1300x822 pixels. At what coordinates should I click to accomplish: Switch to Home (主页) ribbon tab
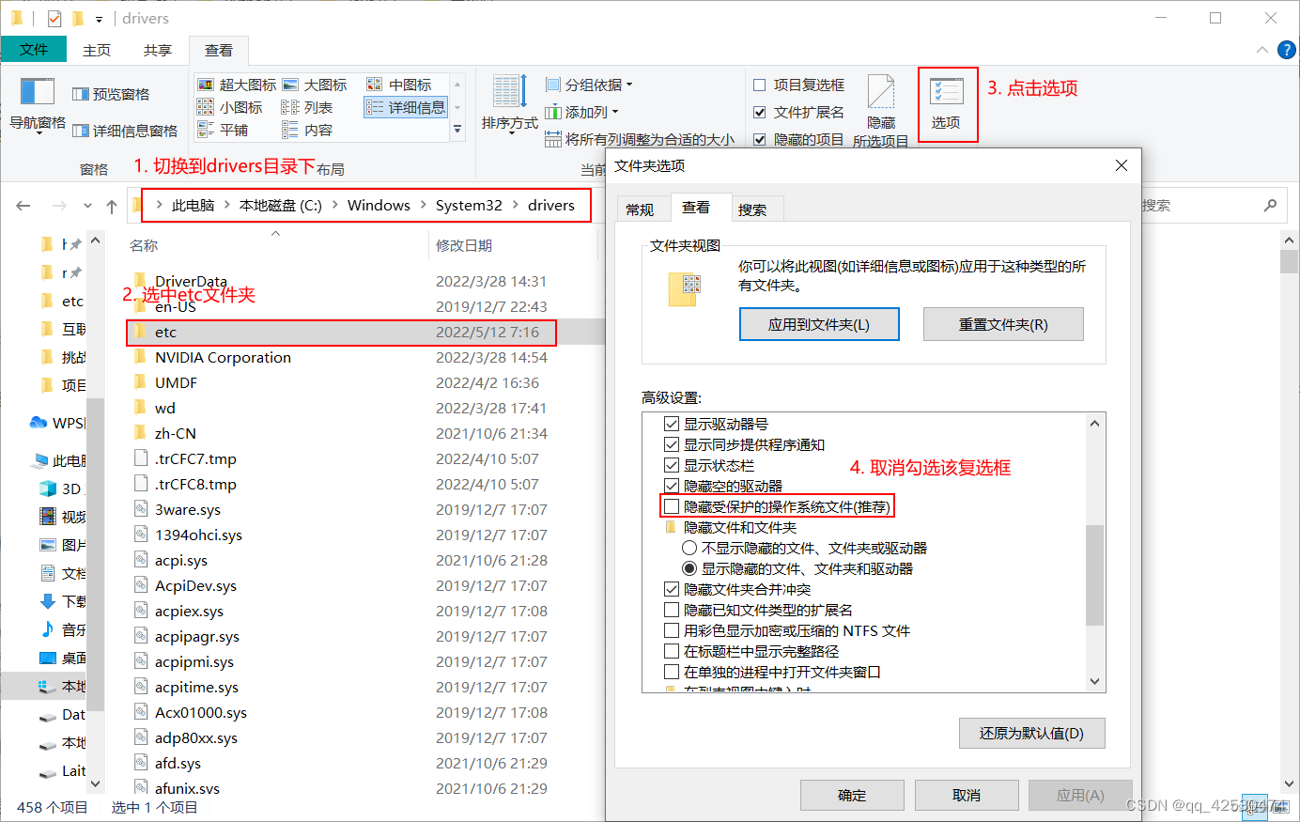(x=97, y=50)
